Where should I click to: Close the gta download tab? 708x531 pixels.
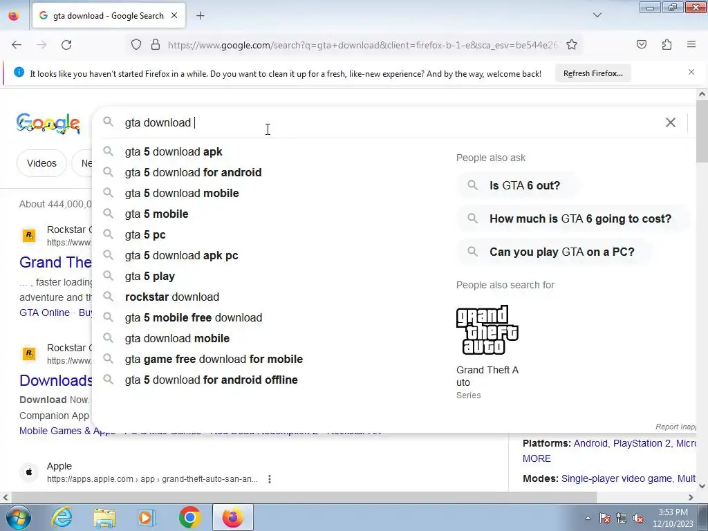click(x=174, y=16)
